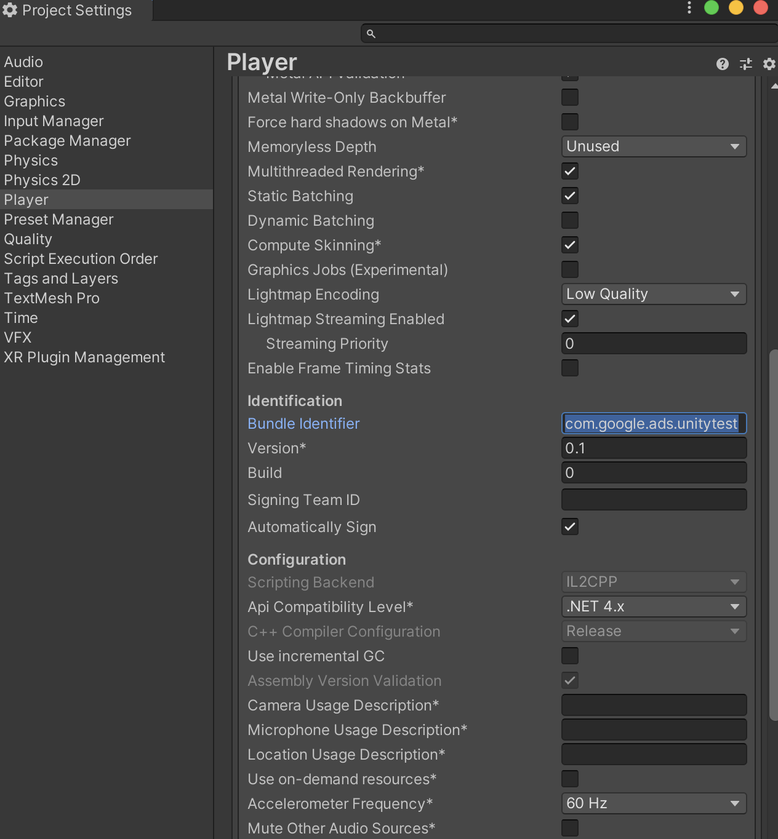Screen dimensions: 778x839
Task: Open the Player help documentation icon
Action: [x=723, y=64]
